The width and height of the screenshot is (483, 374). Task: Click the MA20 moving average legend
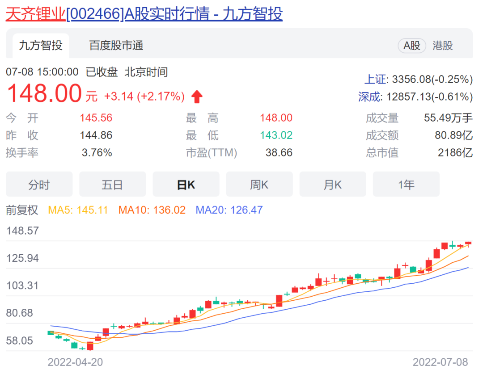pos(229,210)
